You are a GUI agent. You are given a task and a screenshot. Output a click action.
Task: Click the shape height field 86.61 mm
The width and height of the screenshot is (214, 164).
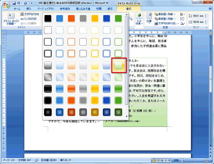[x=198, y=16]
